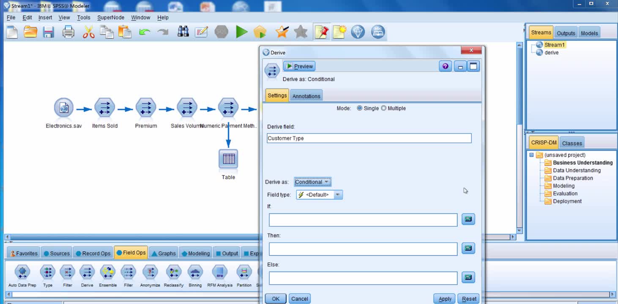Collapse the unsaved project tree
This screenshot has height=304, width=618.
pos(531,155)
